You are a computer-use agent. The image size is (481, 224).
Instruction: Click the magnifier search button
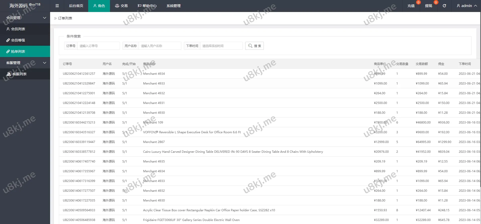[254, 46]
